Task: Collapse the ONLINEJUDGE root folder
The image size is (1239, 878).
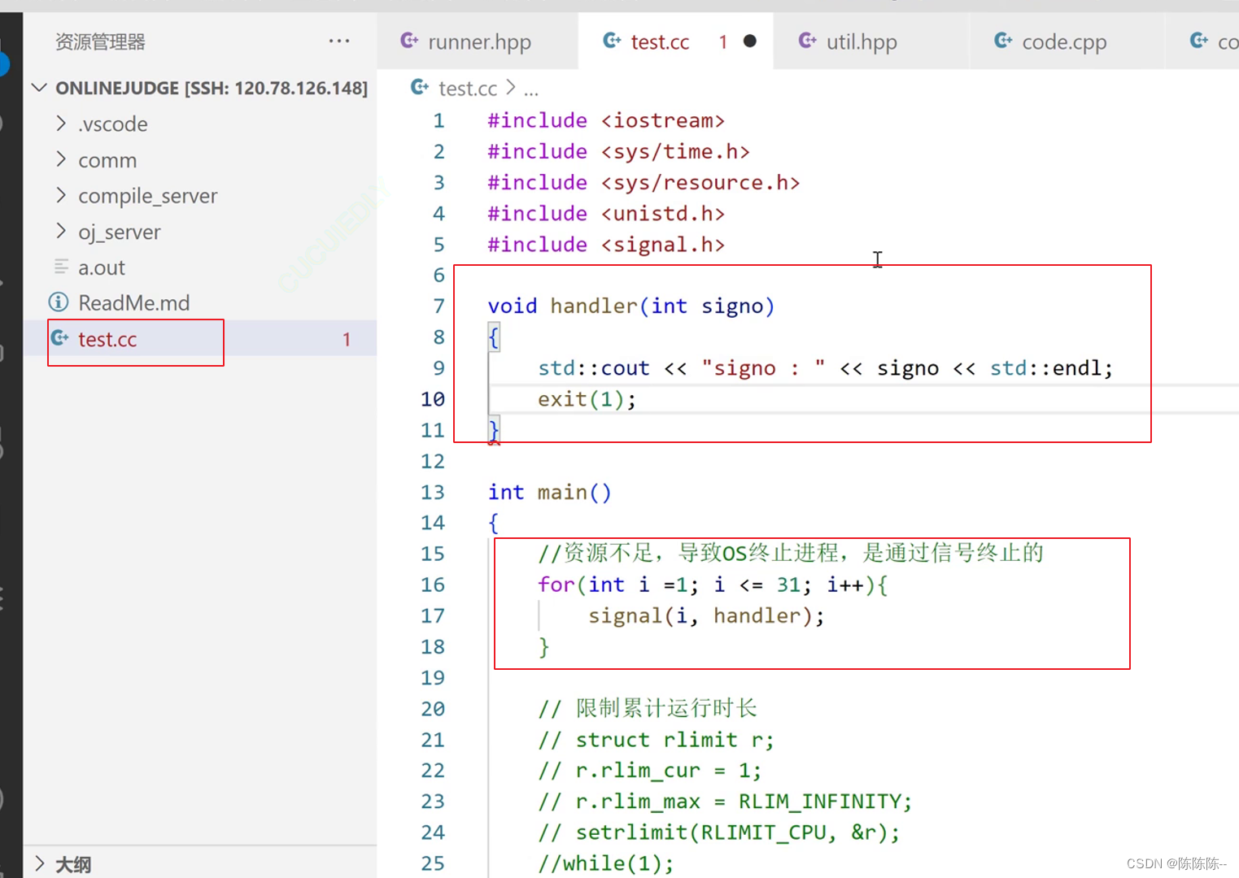Action: point(39,88)
